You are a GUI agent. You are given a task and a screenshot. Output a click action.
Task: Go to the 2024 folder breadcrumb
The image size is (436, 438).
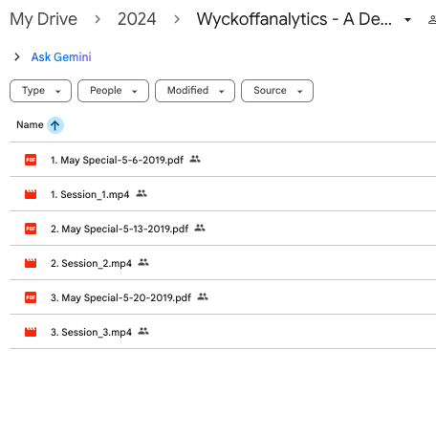(x=137, y=19)
